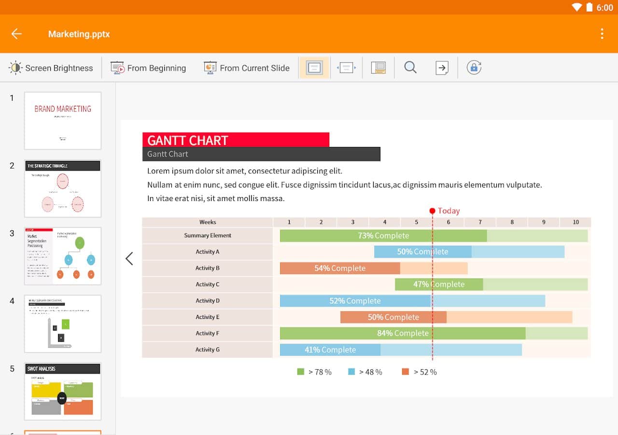Open slide 5 SWOT Analysis thumbnail
Viewport: 618px width, 435px height.
point(63,391)
